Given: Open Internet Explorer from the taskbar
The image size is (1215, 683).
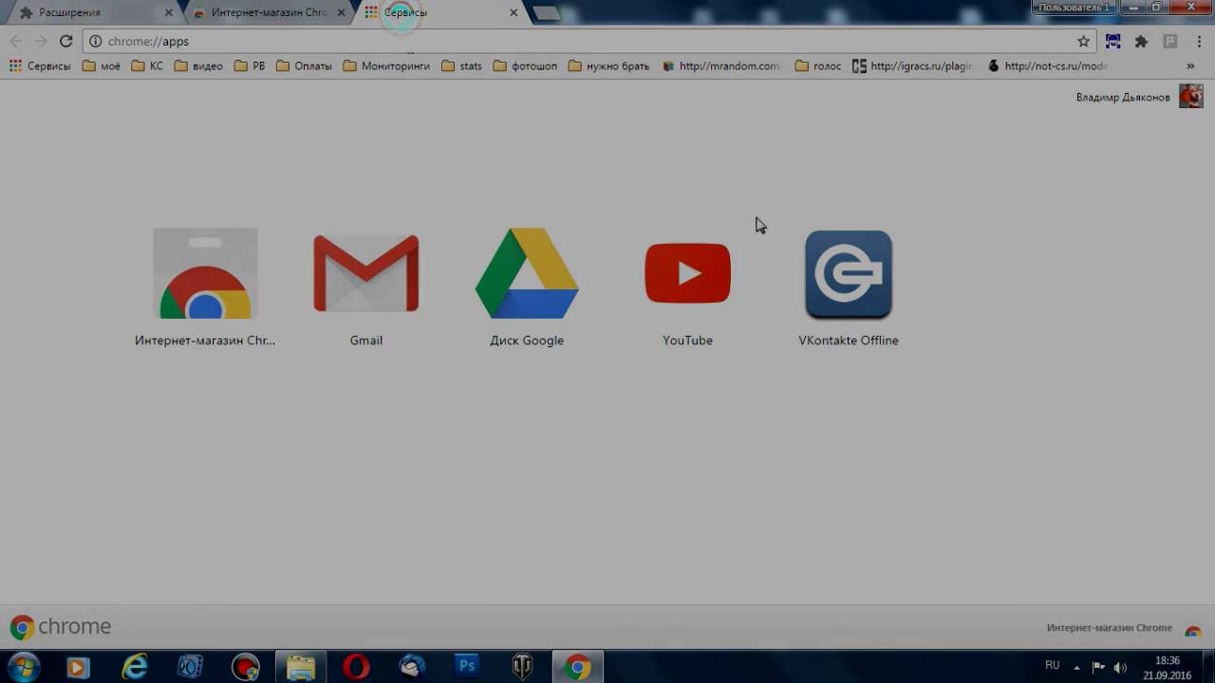Looking at the screenshot, I should point(134,667).
